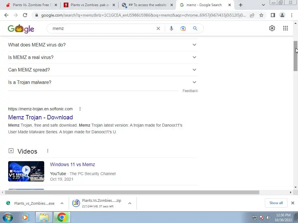Click the horizontal scrollbar thumb
Image resolution: width=298 pixels, height=223 pixels.
pos(132,192)
